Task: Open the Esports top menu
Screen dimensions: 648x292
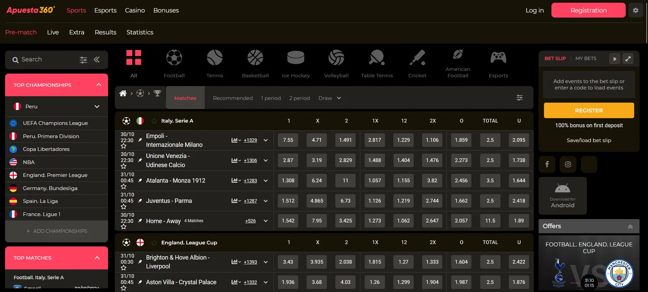Action: pyautogui.click(x=105, y=10)
